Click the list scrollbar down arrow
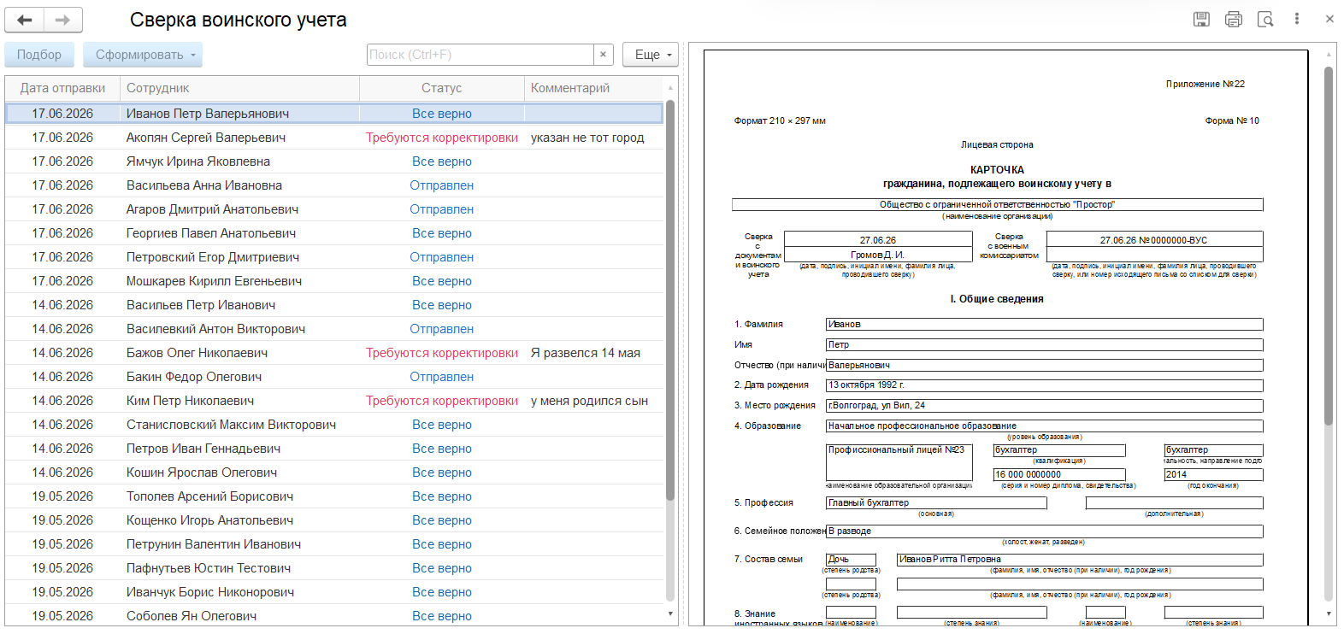The height and width of the screenshot is (634, 1344). pyautogui.click(x=670, y=613)
